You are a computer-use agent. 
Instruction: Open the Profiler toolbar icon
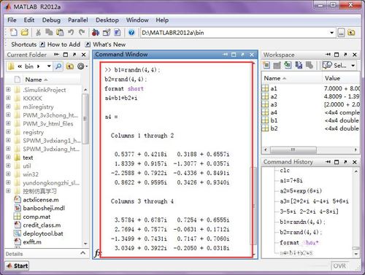118,32
